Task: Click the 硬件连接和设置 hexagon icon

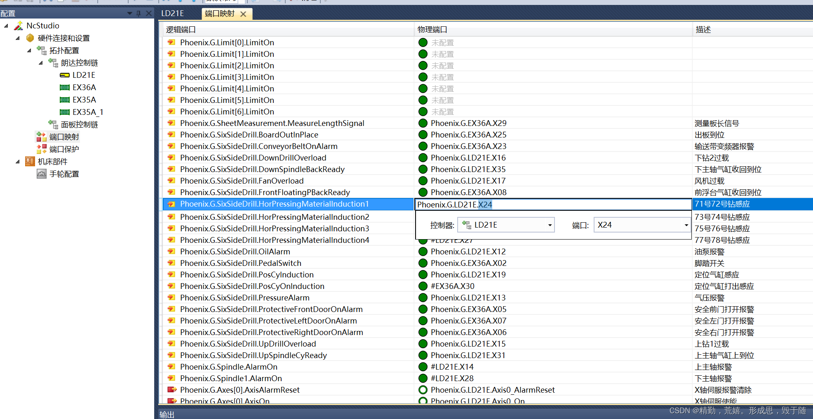Action: point(30,38)
